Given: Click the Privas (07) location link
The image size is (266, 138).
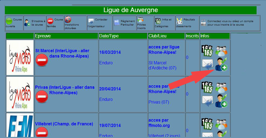Looking at the screenshot, I should 159,102.
